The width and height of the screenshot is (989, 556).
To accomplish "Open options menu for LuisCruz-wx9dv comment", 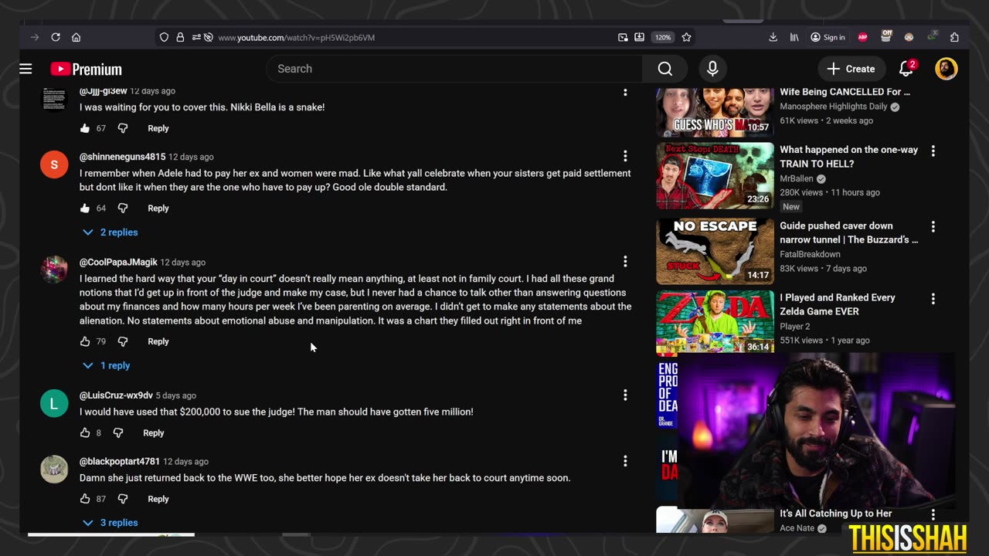I will [625, 395].
